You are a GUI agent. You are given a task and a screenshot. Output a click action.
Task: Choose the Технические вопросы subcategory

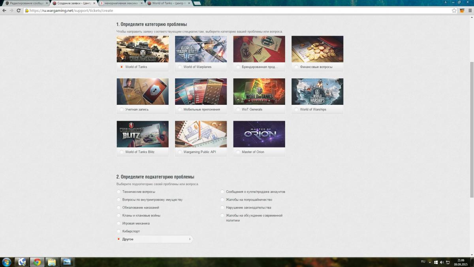click(118, 192)
